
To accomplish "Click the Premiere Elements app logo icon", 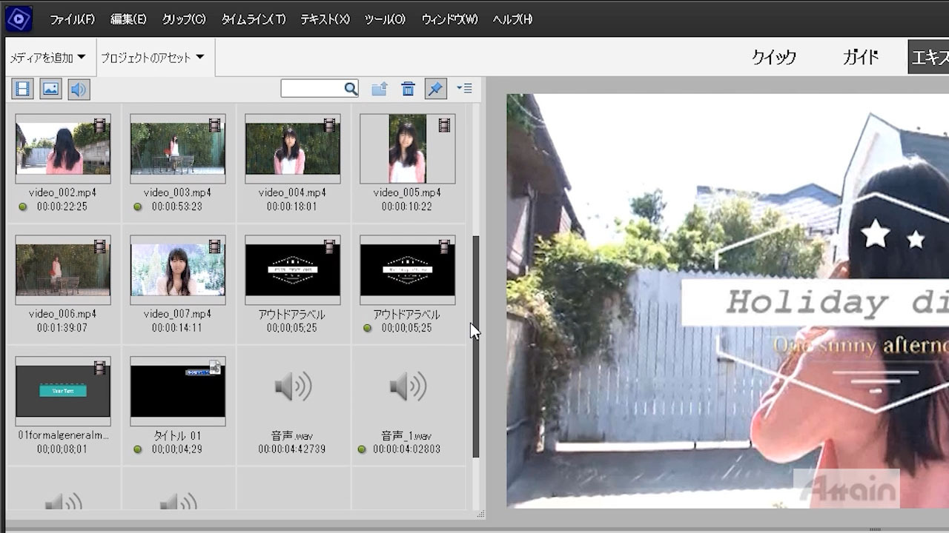I will coord(19,19).
